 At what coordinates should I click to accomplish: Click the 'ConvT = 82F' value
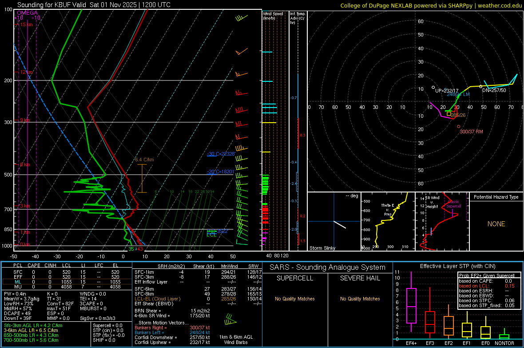(60, 304)
